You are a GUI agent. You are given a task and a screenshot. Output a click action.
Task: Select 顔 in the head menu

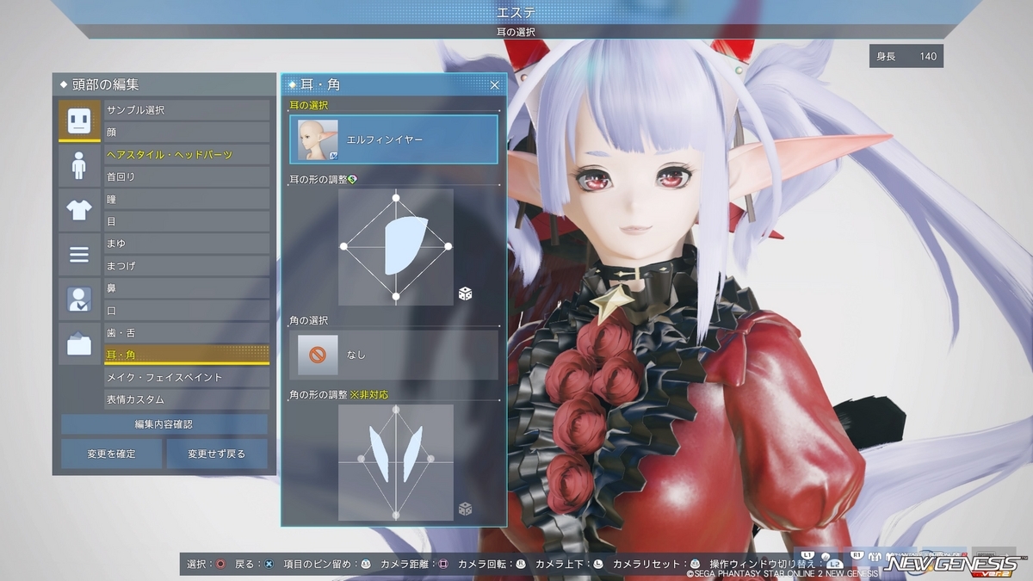187,133
